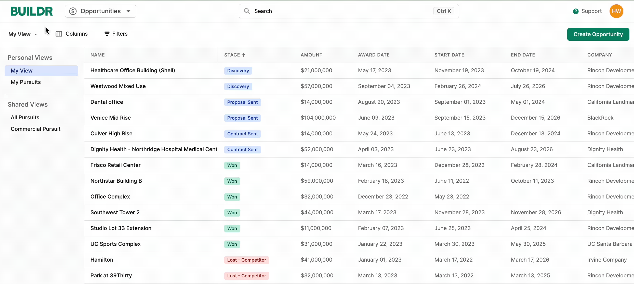Click the Won badge for Frisco Retail Center
Image resolution: width=634 pixels, height=284 pixels.
click(232, 165)
